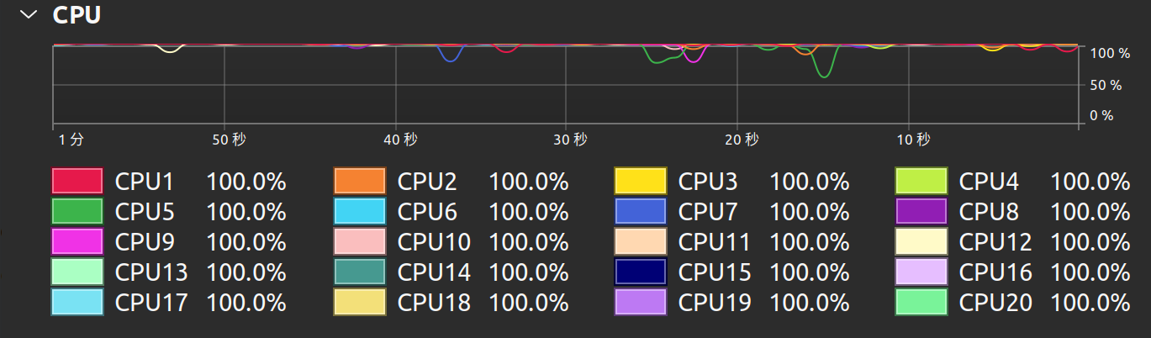
Task: Click the CPU19 usage percentage value
Action: (809, 303)
